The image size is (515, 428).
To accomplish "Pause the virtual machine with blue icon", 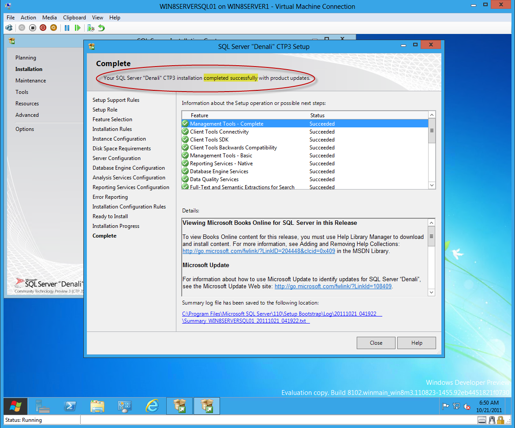I will [67, 28].
